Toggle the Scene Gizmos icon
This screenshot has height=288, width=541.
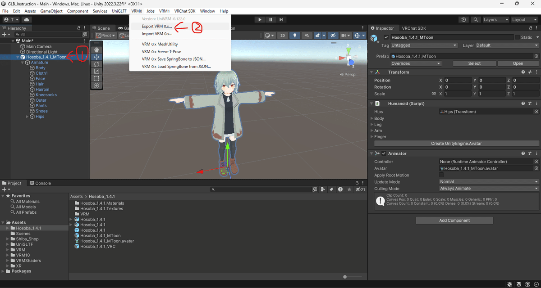coord(358,36)
